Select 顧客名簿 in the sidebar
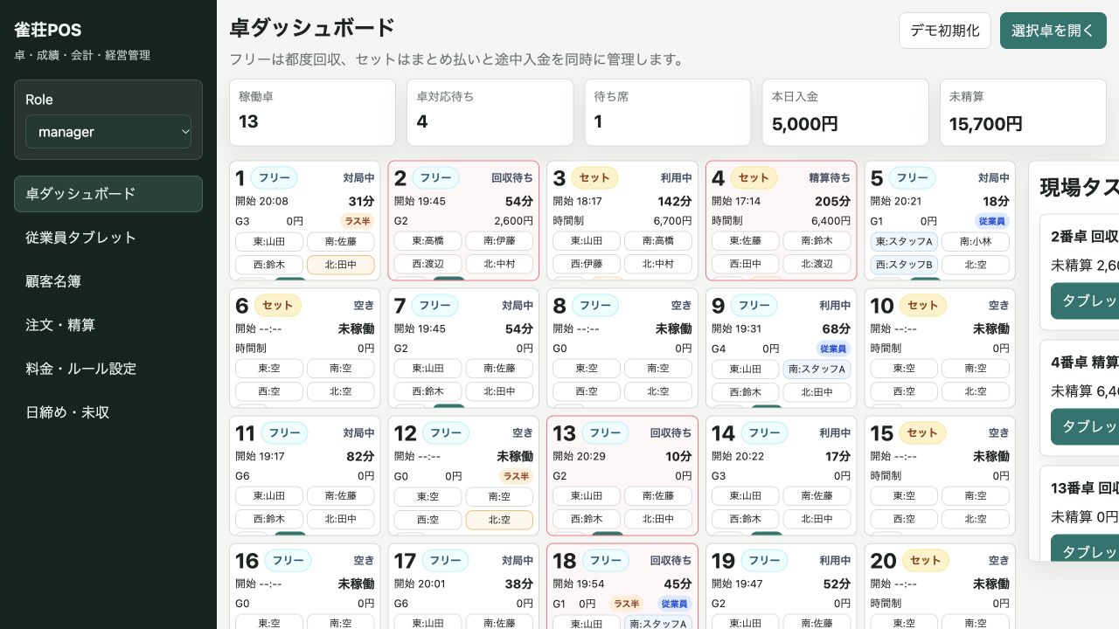This screenshot has width=1119, height=629. click(x=108, y=281)
